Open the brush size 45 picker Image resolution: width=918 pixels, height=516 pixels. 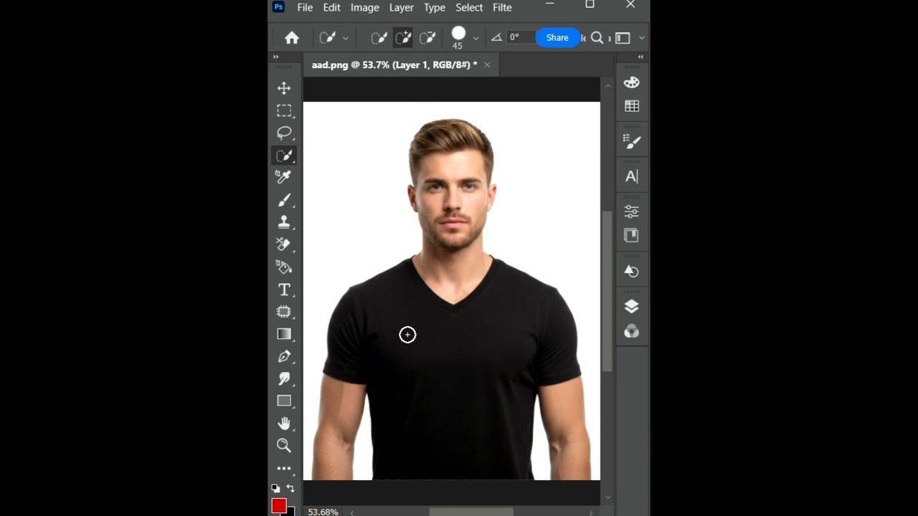(458, 38)
